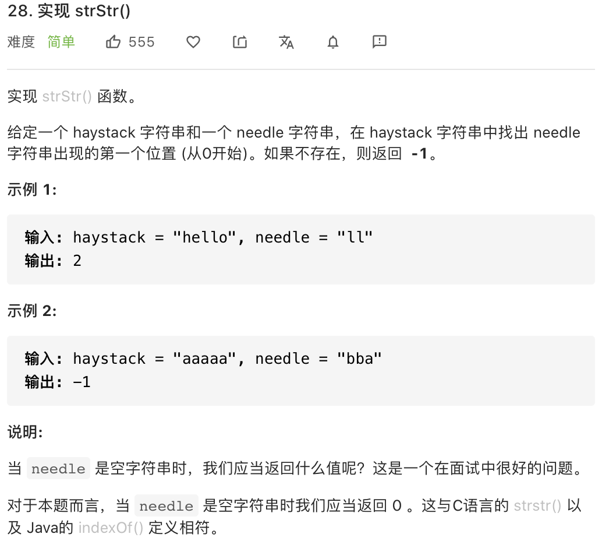Click the share icon
602x541 pixels.
coord(240,41)
